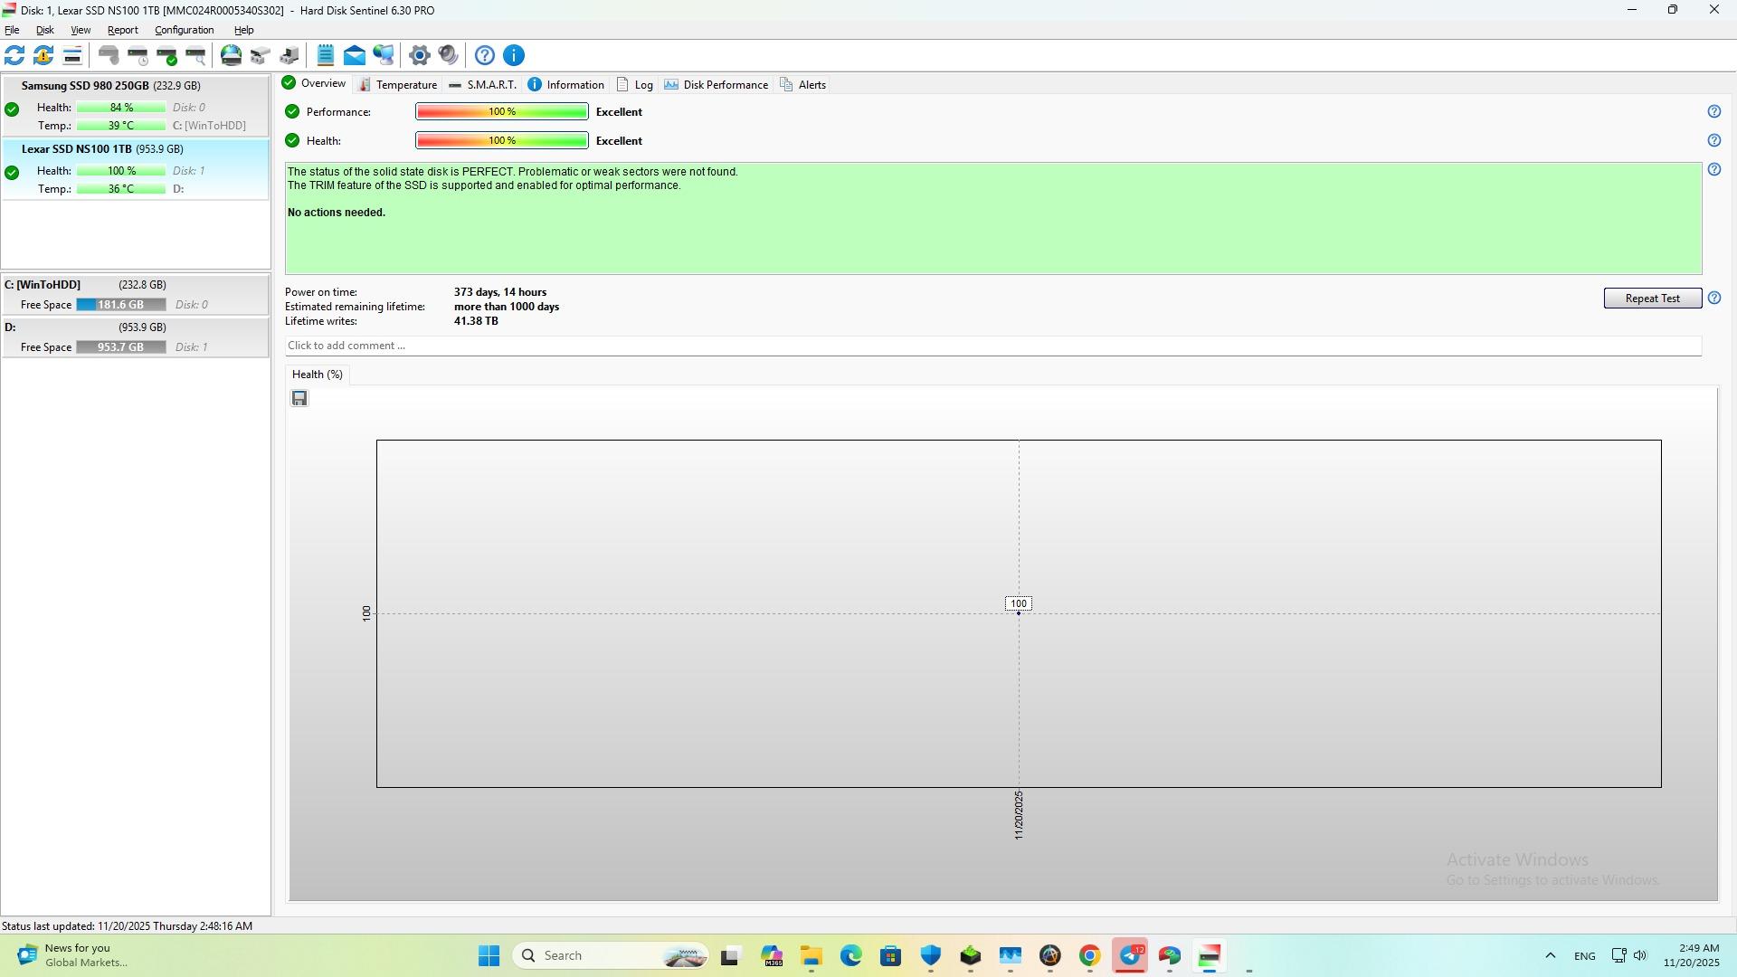Select the C: [WinToHDD] partition entry
Image resolution: width=1737 pixels, height=977 pixels.
[x=43, y=285]
